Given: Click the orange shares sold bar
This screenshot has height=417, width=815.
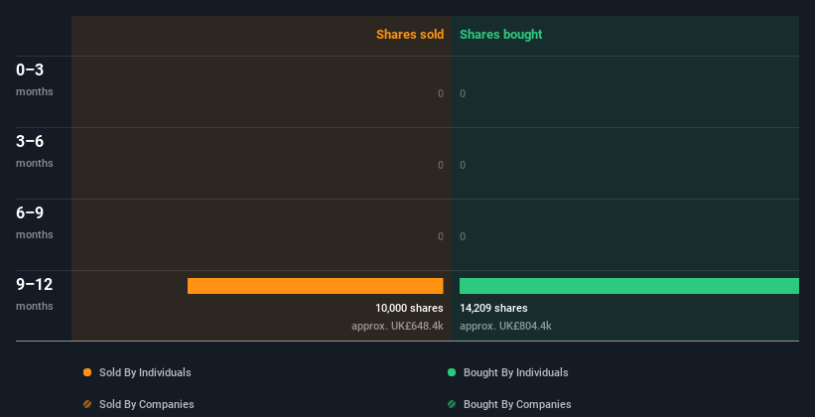Looking at the screenshot, I should (315, 286).
